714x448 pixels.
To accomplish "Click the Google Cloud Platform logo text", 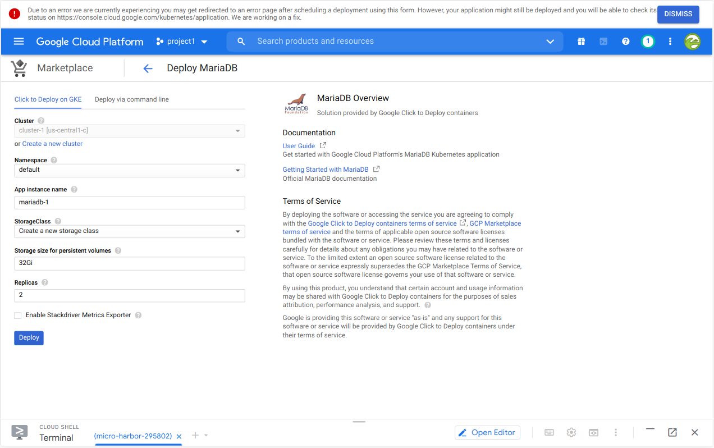I will pos(90,42).
